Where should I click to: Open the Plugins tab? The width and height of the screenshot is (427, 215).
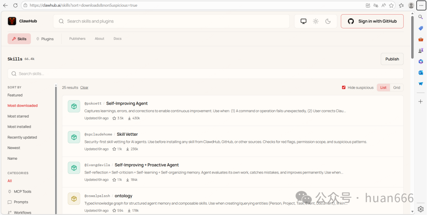tap(45, 39)
